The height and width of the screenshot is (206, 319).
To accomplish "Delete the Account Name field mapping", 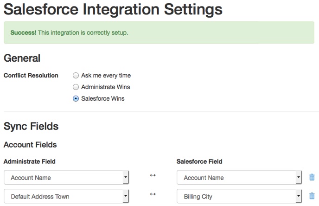I will tap(312, 177).
